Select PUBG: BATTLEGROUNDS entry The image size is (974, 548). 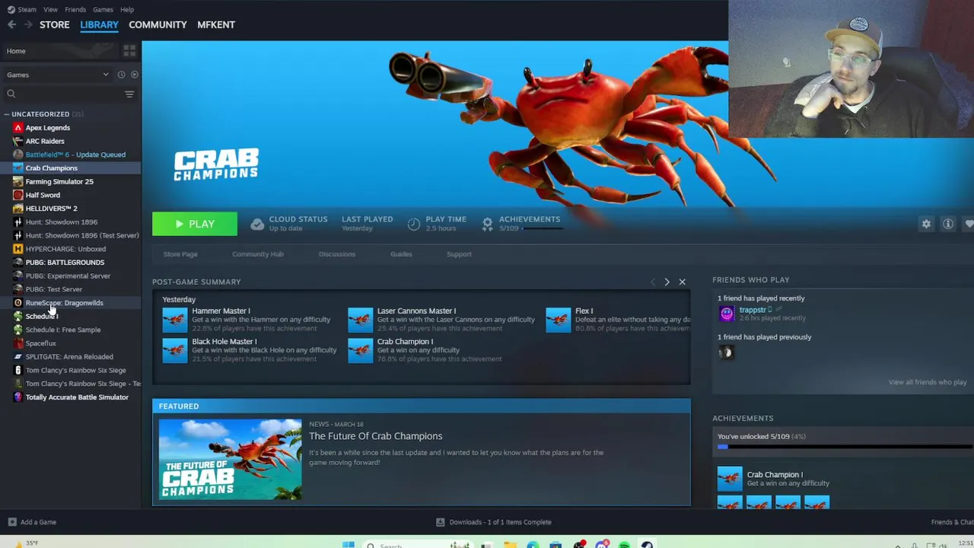65,263
